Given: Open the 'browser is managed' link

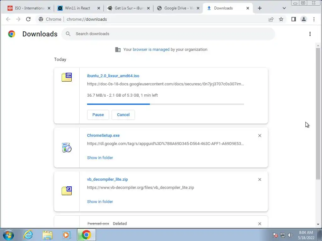Looking at the screenshot, I should click(x=151, y=49).
